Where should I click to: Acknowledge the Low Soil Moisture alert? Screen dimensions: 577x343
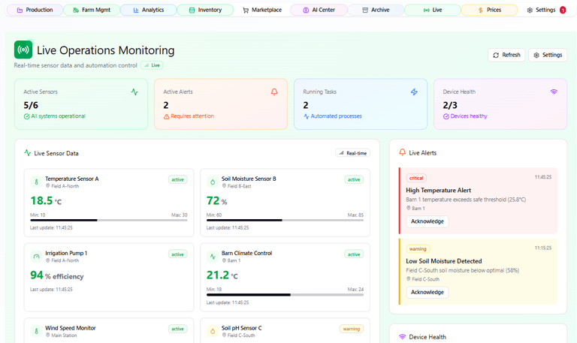coord(427,292)
